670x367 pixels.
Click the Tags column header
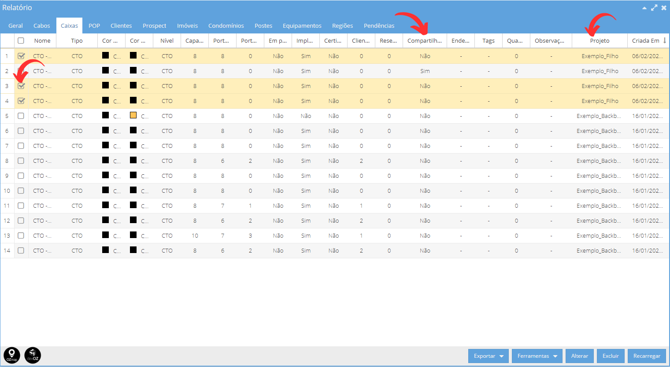[x=489, y=40]
